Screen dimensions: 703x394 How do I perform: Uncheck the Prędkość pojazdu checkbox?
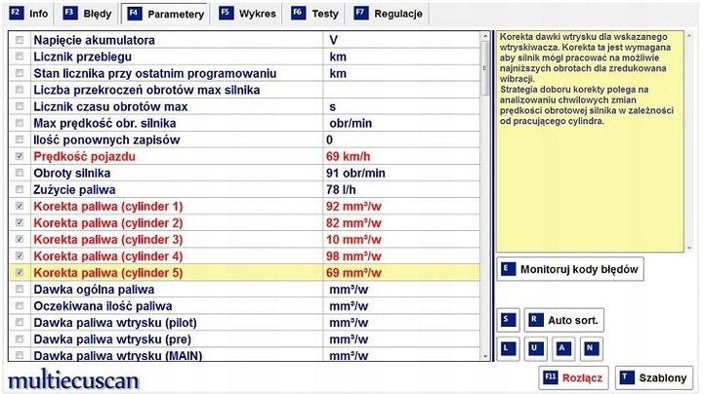pyautogui.click(x=20, y=156)
